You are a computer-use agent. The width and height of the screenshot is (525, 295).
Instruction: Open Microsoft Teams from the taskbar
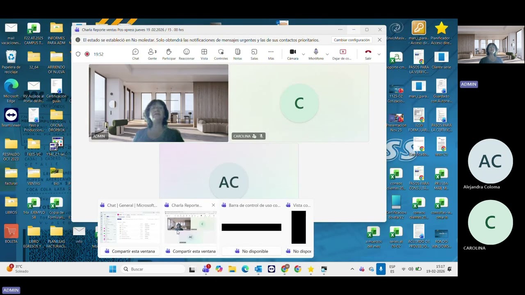click(x=205, y=269)
